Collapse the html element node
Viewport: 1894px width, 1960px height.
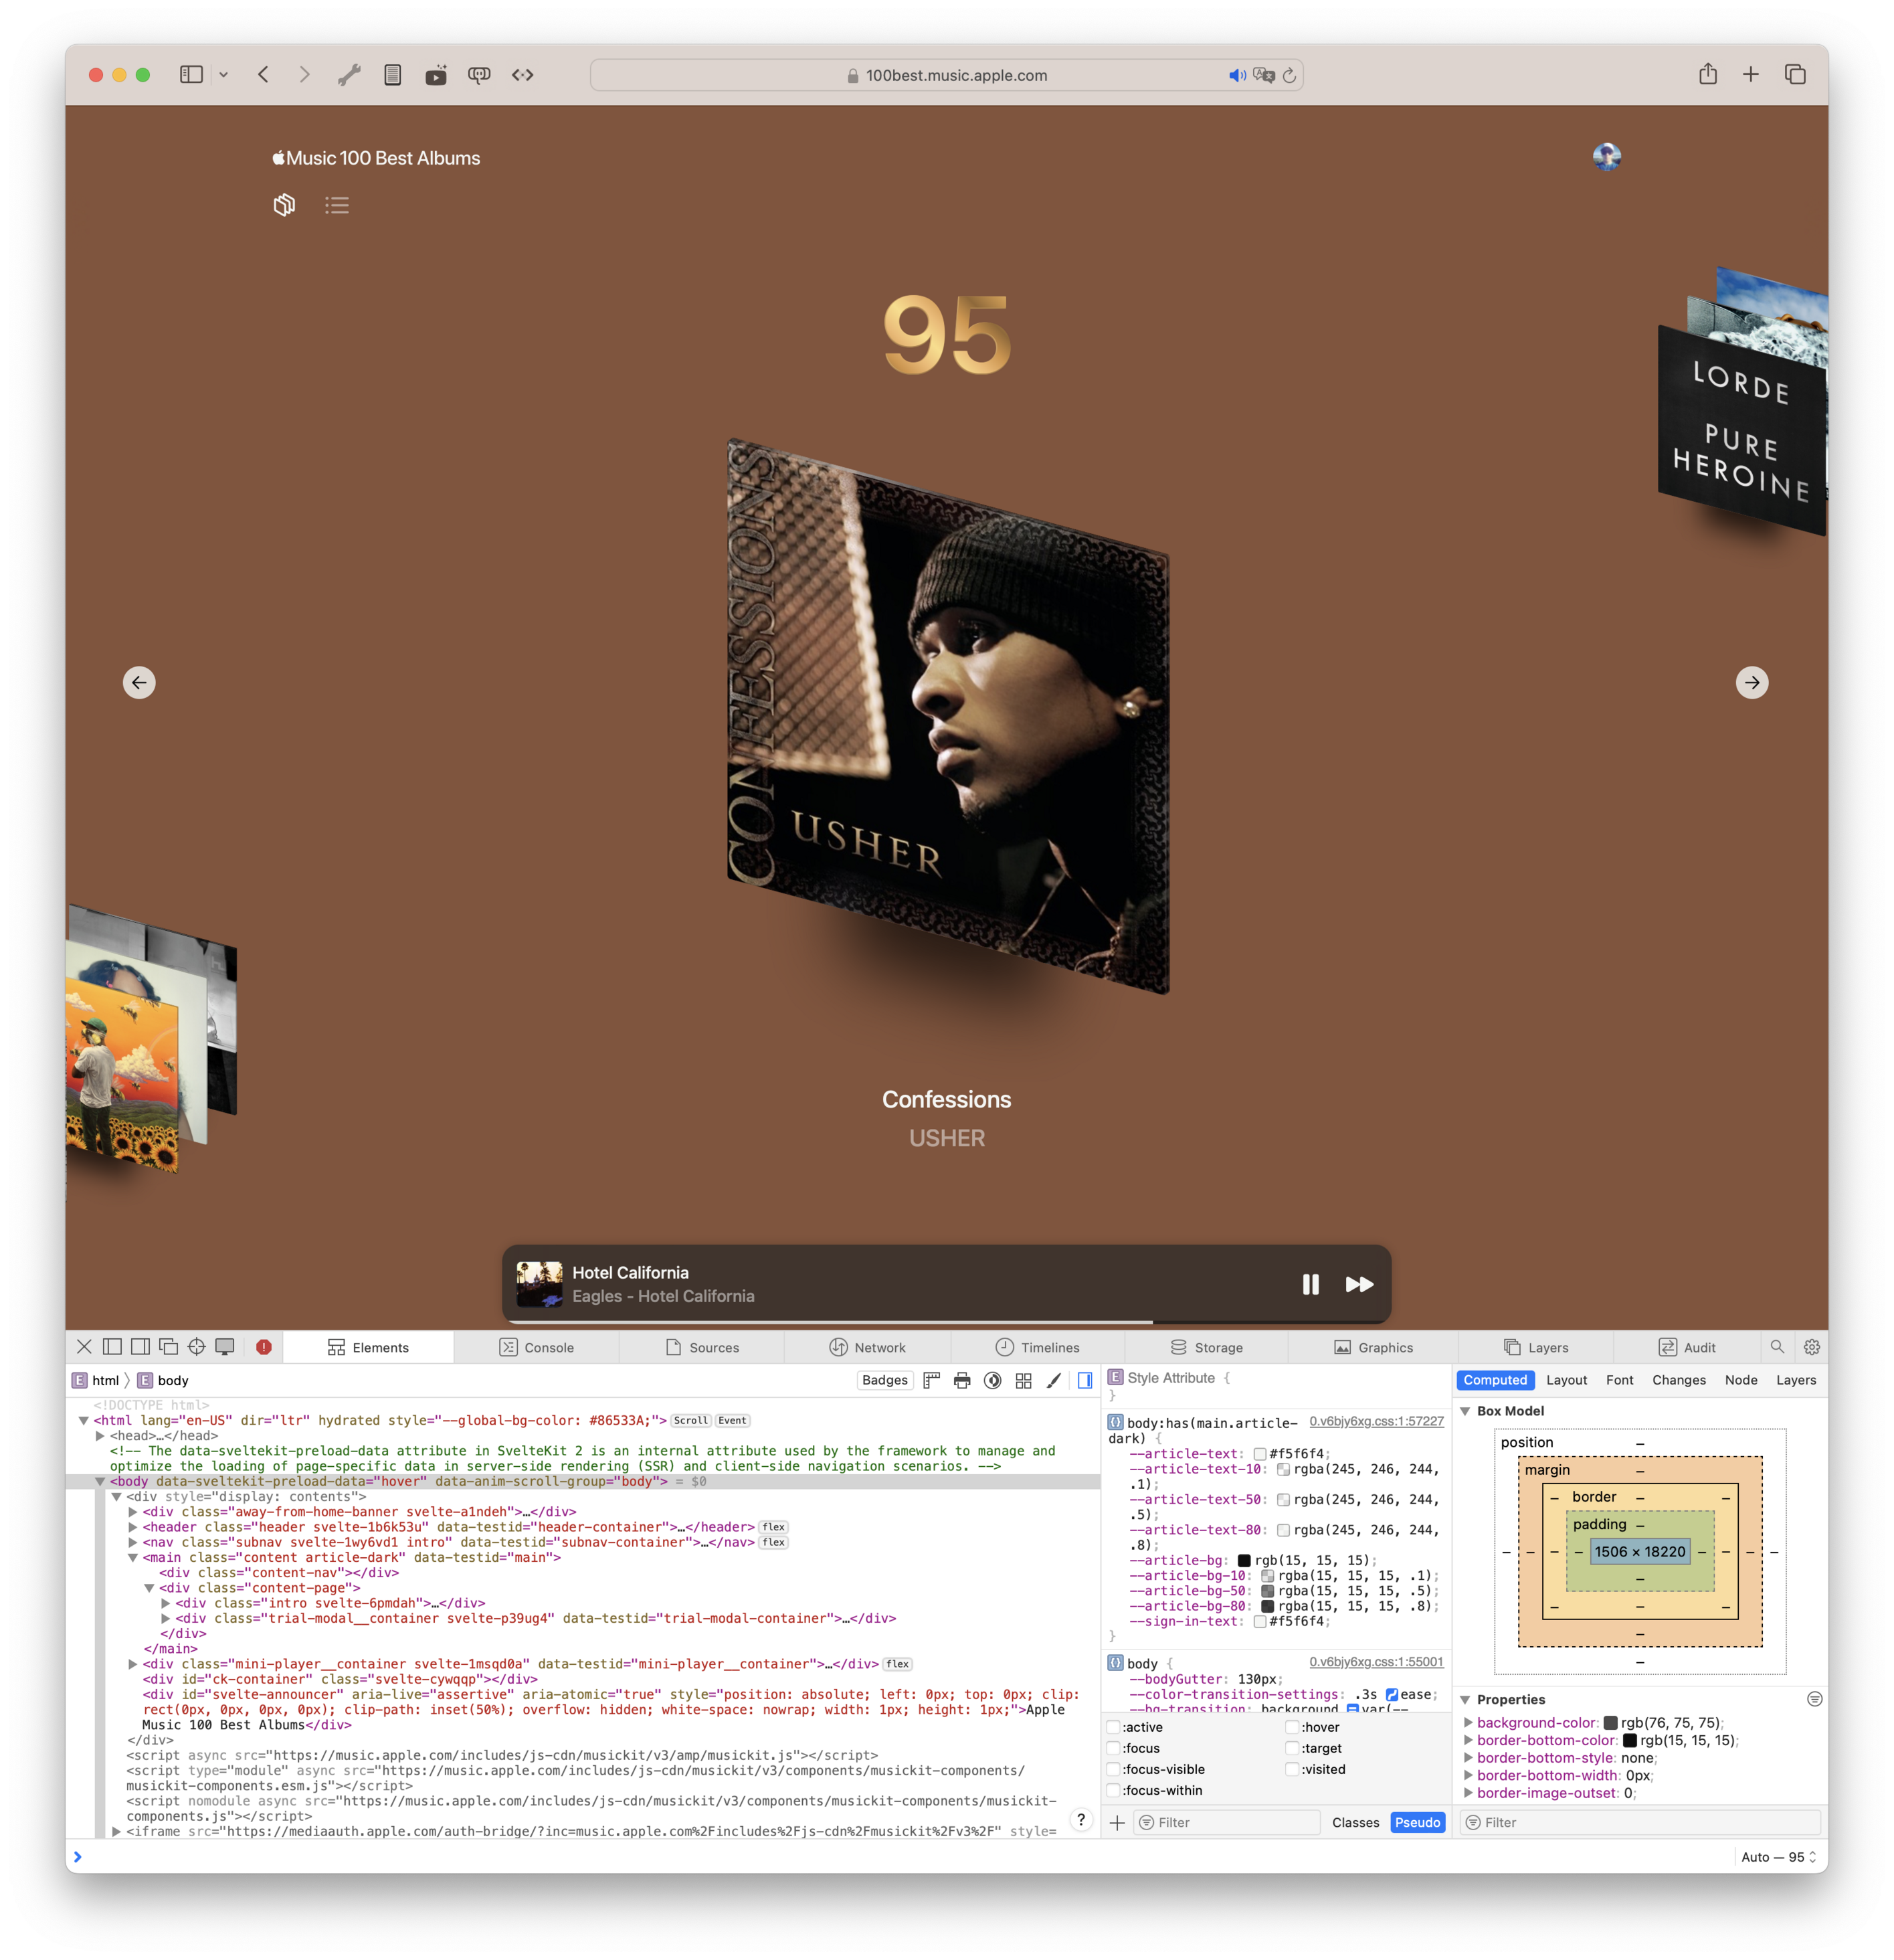pos(84,1420)
